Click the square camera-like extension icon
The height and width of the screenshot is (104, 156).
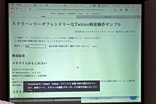coord(121,10)
